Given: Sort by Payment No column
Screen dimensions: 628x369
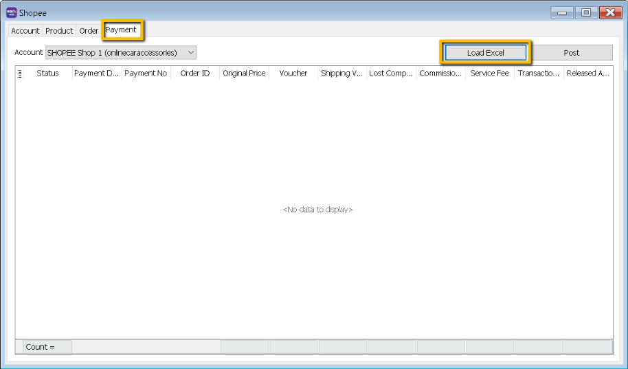Looking at the screenshot, I should click(x=146, y=74).
